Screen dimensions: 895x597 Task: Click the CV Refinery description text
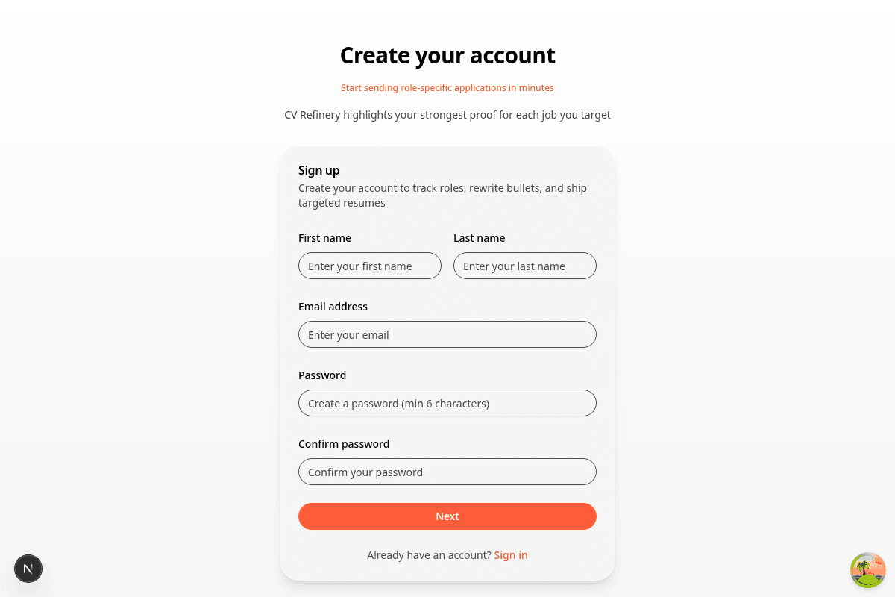point(447,115)
